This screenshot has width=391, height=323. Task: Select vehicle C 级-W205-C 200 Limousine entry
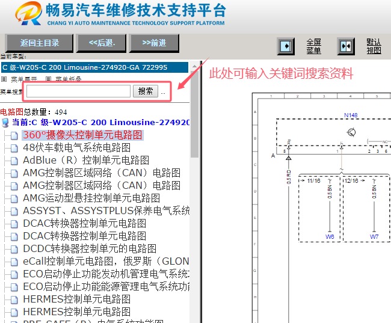(x=94, y=67)
